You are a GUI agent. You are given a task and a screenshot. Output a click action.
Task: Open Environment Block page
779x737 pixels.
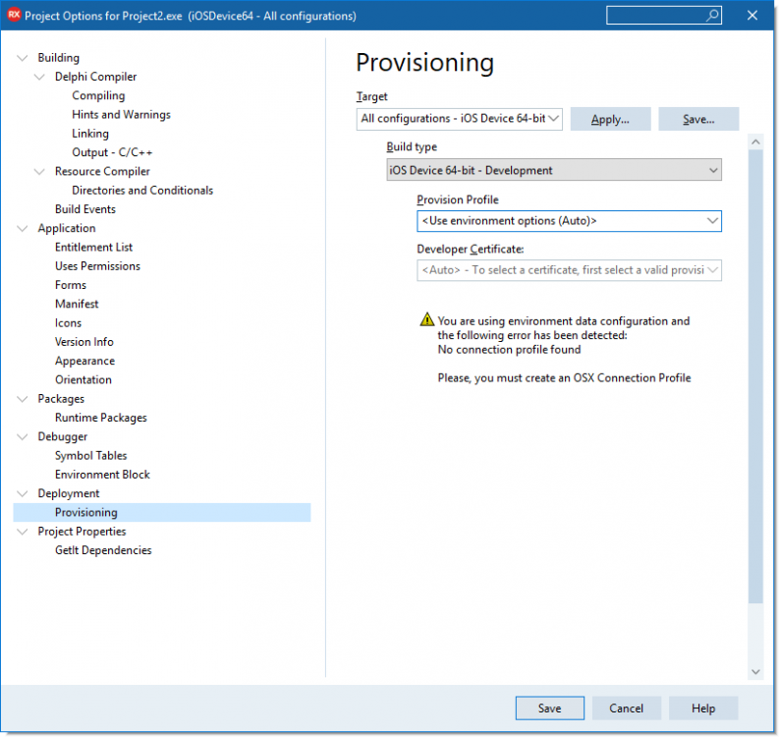tap(102, 475)
